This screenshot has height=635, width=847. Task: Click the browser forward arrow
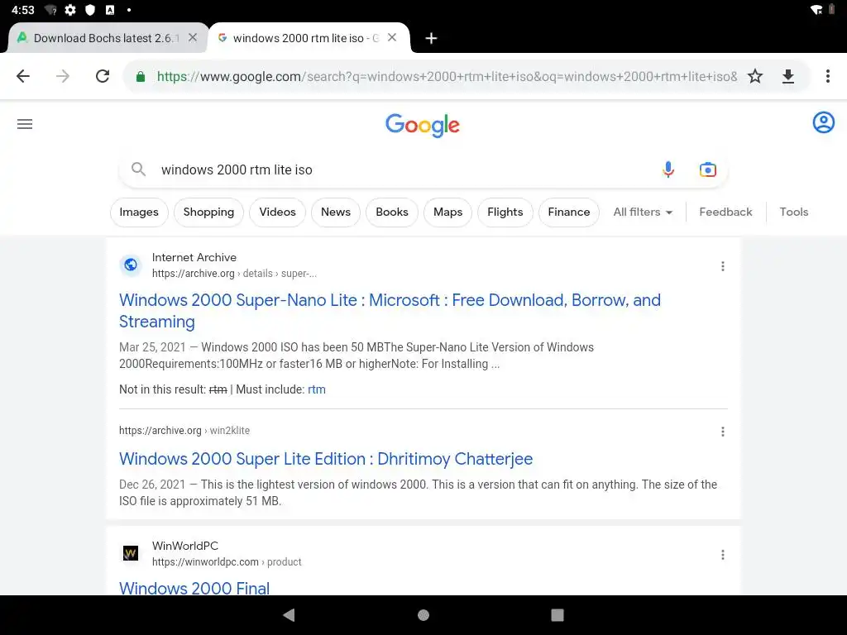click(63, 76)
